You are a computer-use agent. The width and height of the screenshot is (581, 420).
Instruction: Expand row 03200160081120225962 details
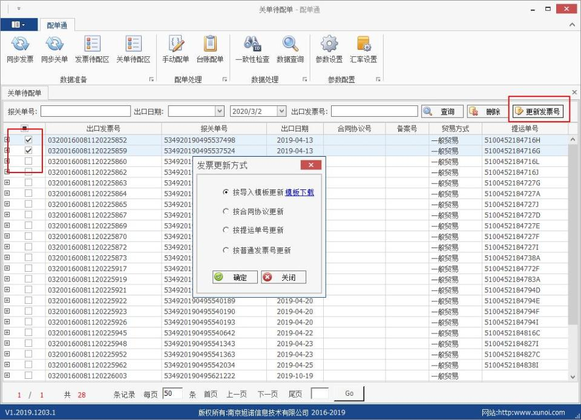[x=7, y=364]
